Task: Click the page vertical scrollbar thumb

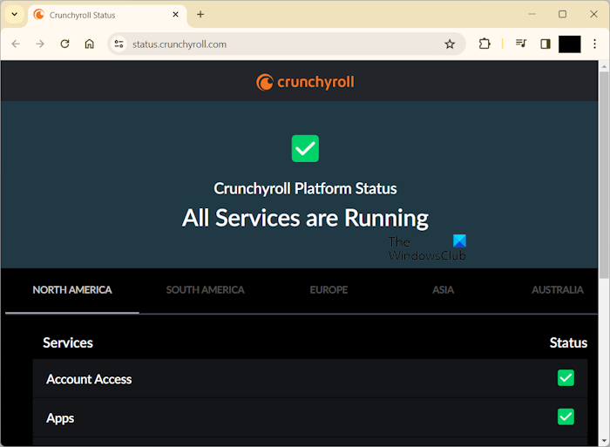Action: (x=604, y=175)
